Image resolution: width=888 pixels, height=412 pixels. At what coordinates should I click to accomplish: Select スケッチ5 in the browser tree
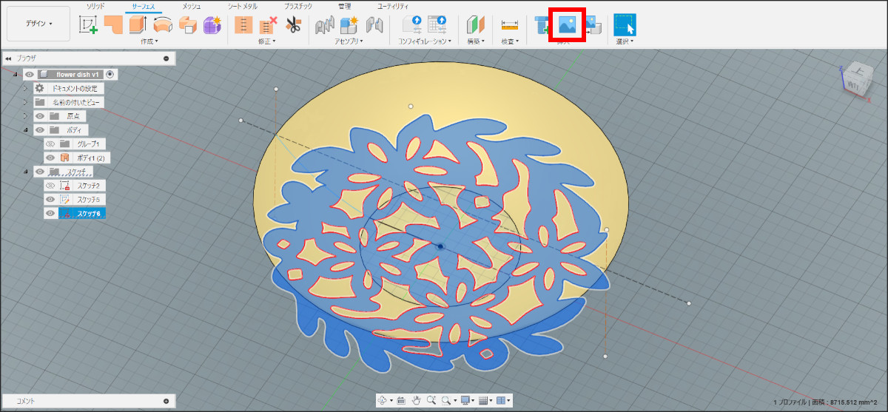pos(88,200)
